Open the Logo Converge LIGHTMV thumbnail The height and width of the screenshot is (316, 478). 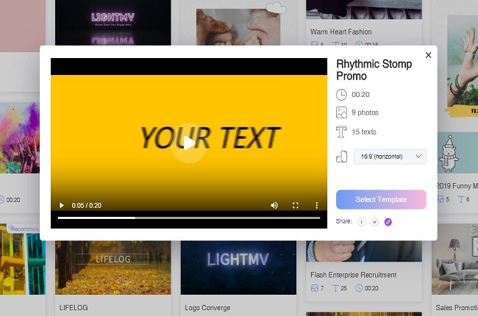(x=238, y=267)
